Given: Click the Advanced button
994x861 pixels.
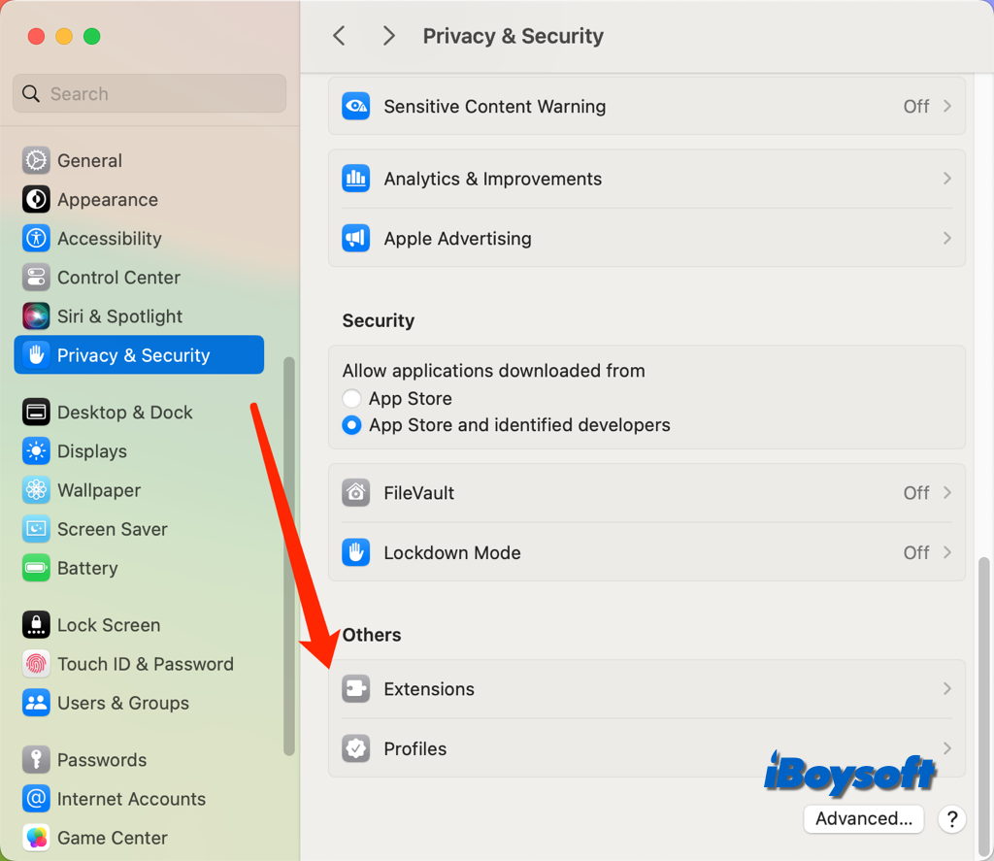Looking at the screenshot, I should tap(863, 819).
